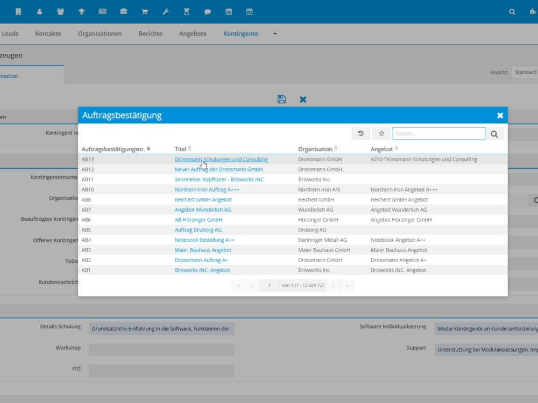Image resolution: width=538 pixels, height=403 pixels.
Task: Click the wrench tool icon in top bar
Action: (166, 11)
